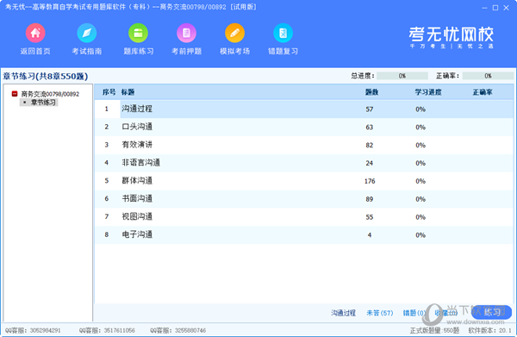Open 考前押题 pre-exam prediction icon
The height and width of the screenshot is (337, 517).
point(187,33)
